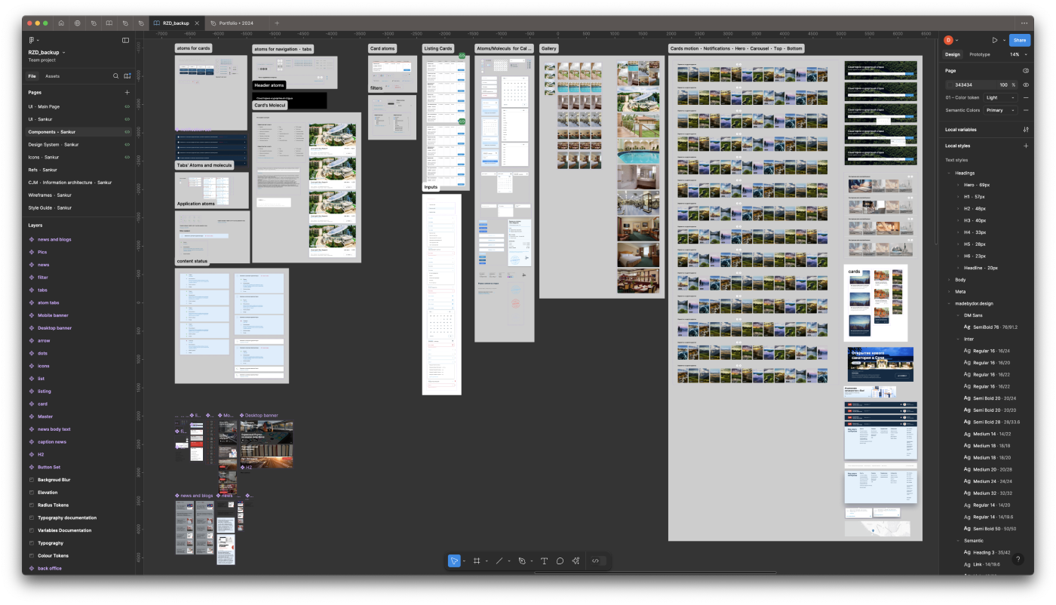The image size is (1056, 605).
Task: Open Move tool options dropdown arrow
Action: (x=464, y=561)
